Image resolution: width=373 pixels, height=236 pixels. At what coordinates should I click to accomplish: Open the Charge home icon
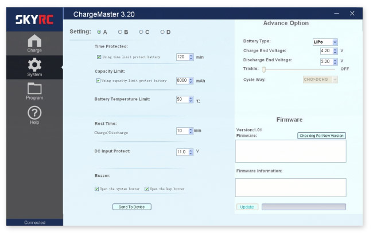(34, 43)
